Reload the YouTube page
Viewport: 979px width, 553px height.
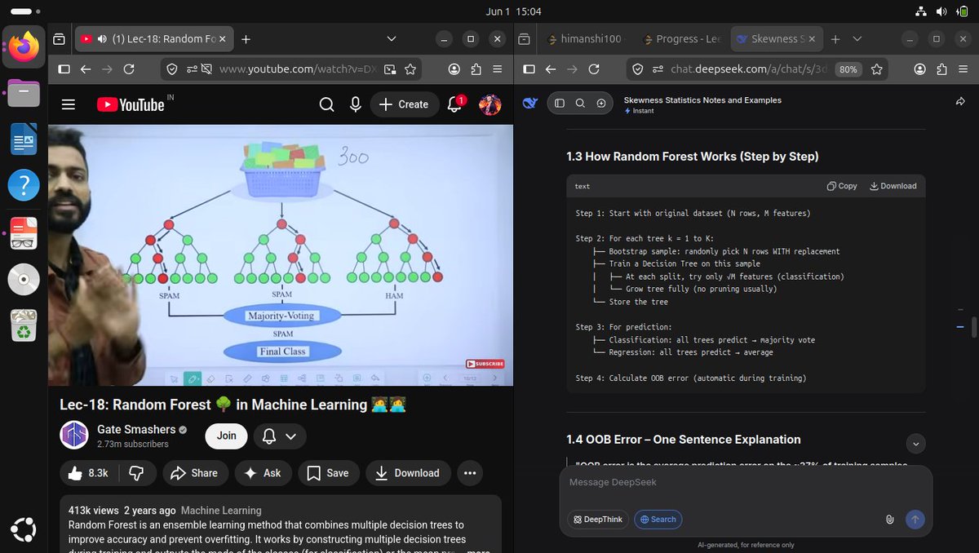tap(130, 69)
